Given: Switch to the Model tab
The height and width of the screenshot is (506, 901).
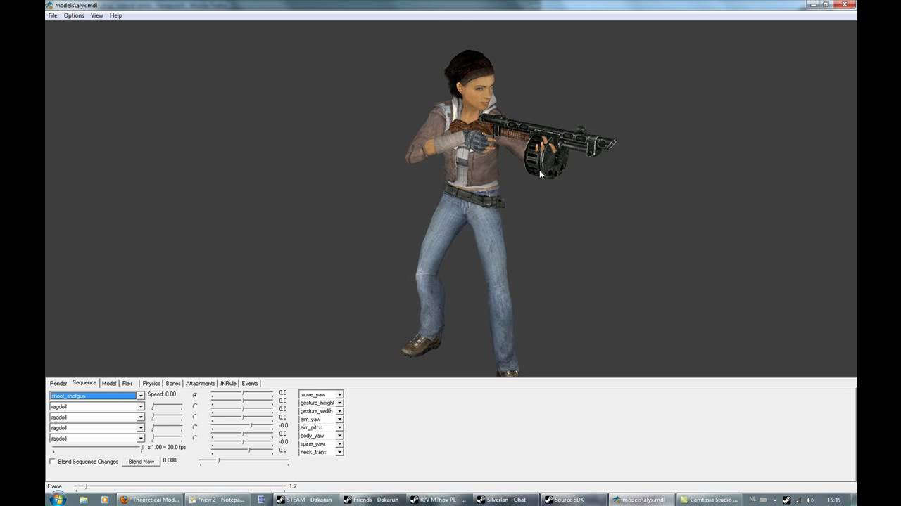Looking at the screenshot, I should click(109, 383).
